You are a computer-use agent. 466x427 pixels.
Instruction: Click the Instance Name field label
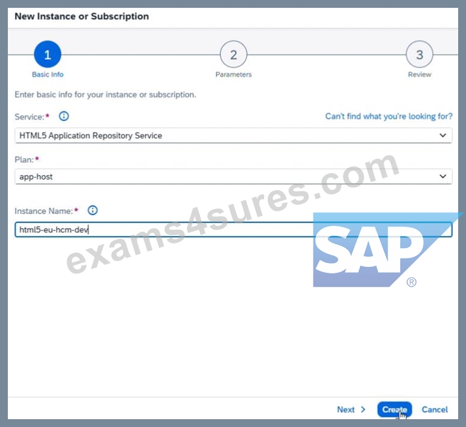(44, 211)
